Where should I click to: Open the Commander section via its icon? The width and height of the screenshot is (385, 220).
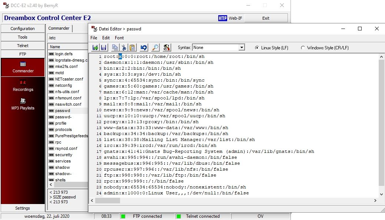pos(23,64)
